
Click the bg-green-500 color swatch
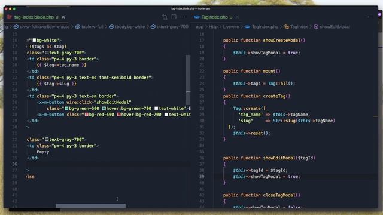[x=66, y=109]
